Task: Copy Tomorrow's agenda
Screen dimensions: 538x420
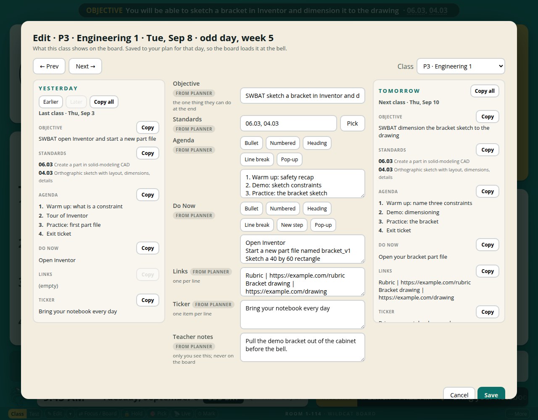Action: pyautogui.click(x=488, y=192)
